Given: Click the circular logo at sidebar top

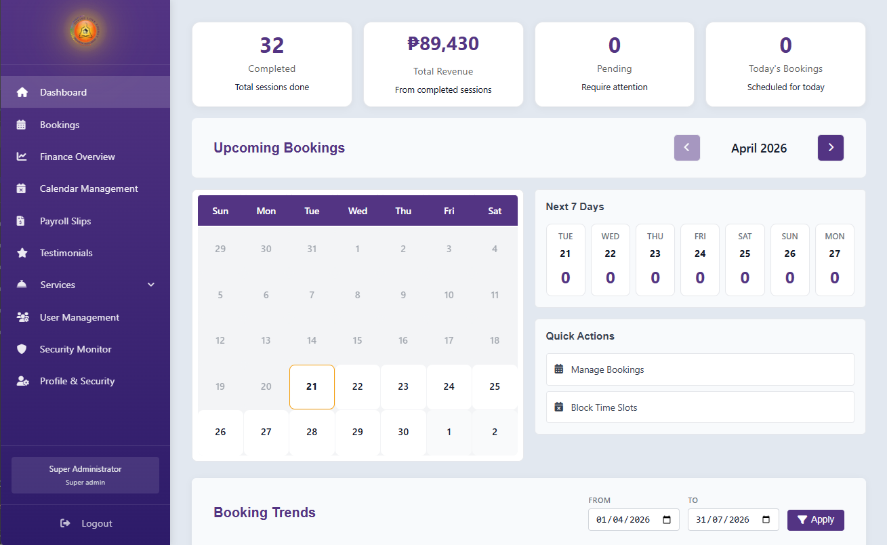Looking at the screenshot, I should click(86, 29).
